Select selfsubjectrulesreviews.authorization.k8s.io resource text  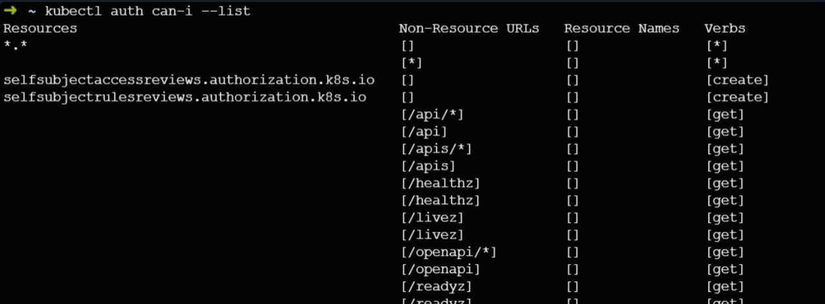coord(185,97)
